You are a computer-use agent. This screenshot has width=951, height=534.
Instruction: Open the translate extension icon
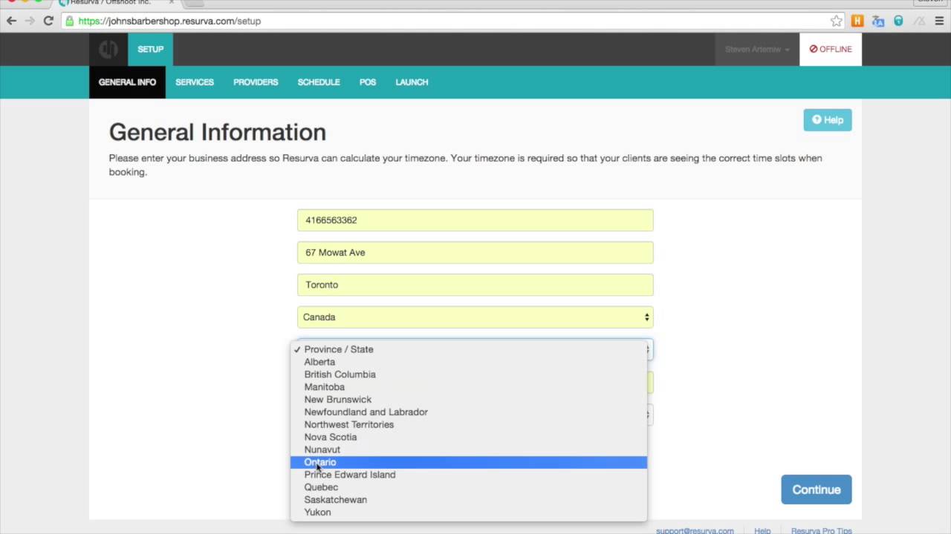click(878, 21)
